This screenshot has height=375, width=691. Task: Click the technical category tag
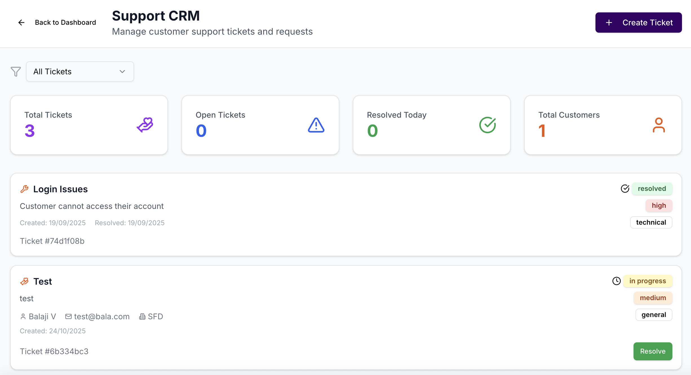pyautogui.click(x=651, y=222)
